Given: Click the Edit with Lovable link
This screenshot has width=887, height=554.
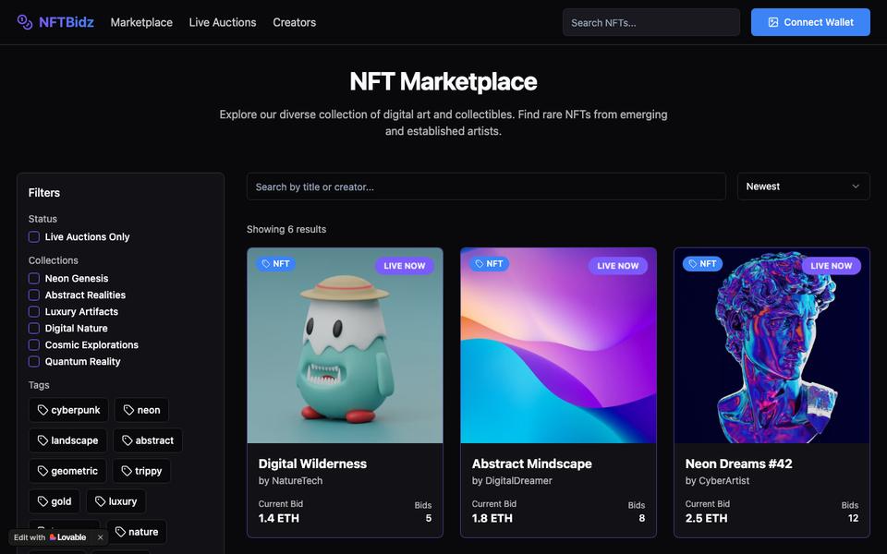Looking at the screenshot, I should (x=50, y=537).
